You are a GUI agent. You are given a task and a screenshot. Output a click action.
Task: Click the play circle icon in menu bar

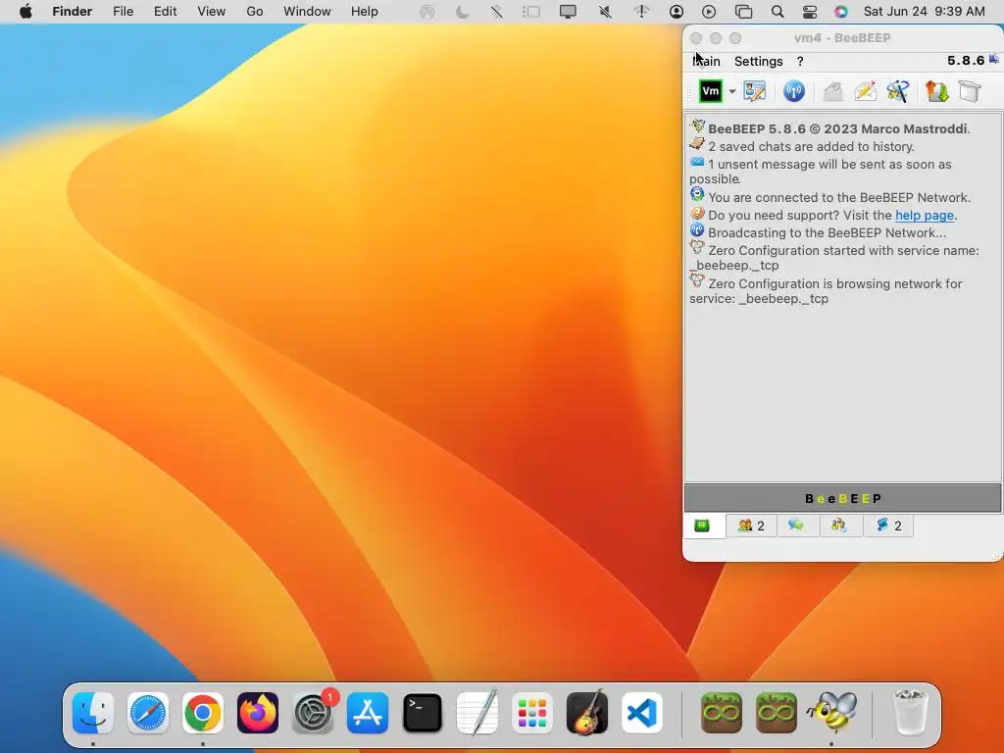[x=709, y=12]
